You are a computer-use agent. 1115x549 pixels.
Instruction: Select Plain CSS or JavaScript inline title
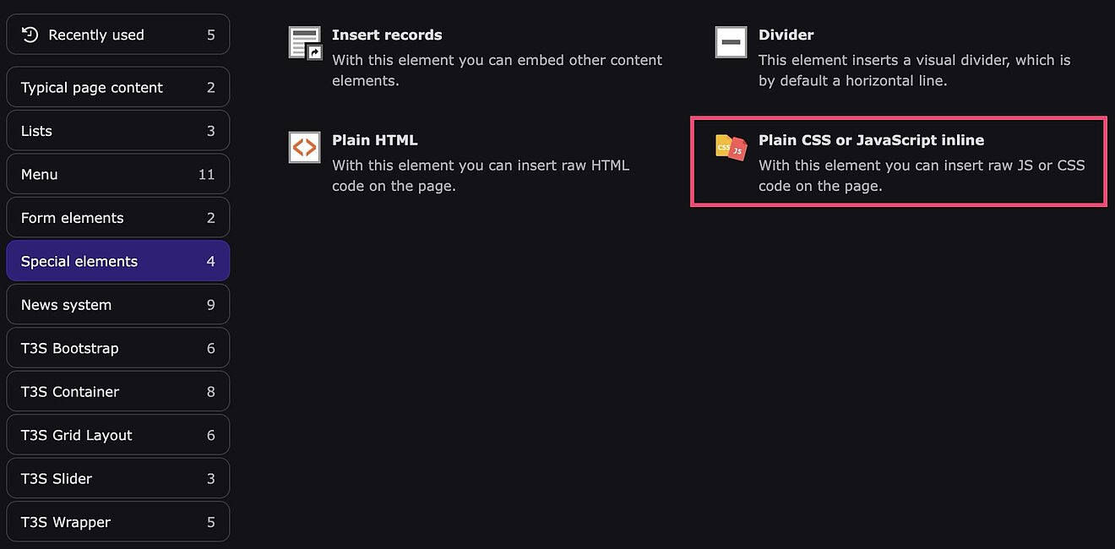click(871, 140)
